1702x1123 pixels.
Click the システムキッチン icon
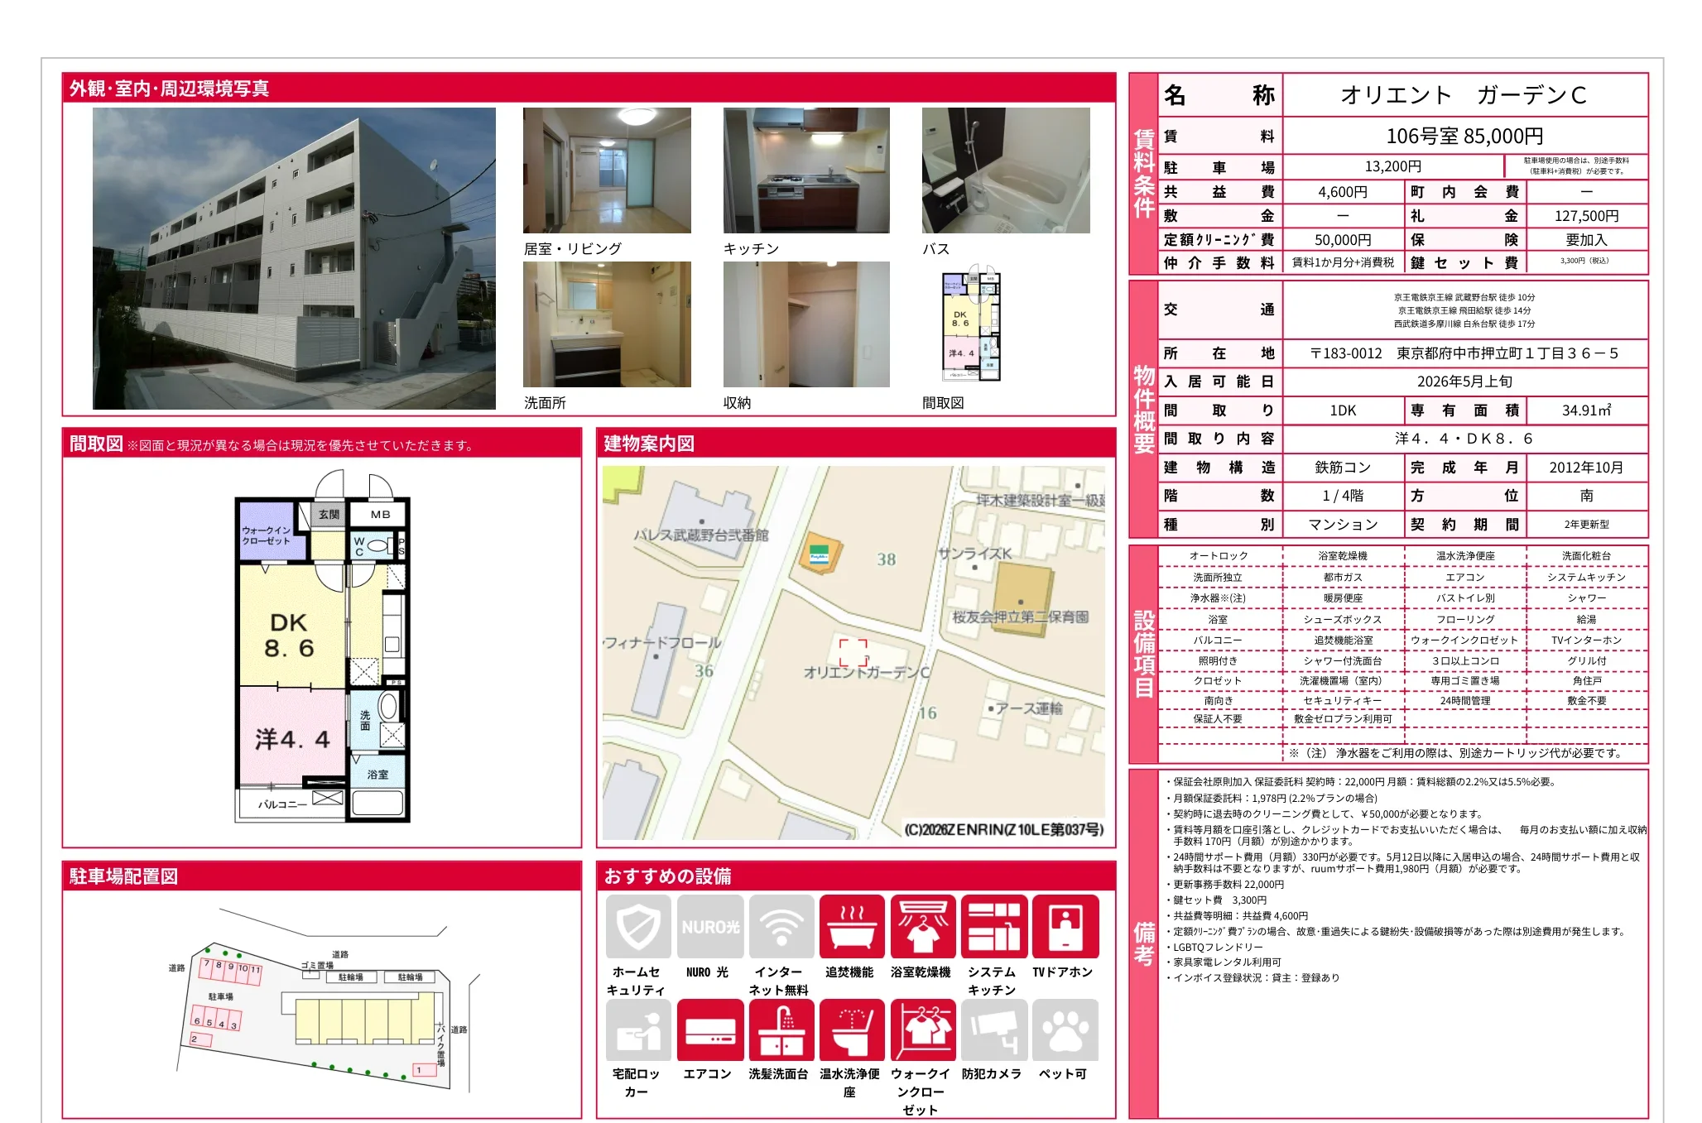click(993, 926)
